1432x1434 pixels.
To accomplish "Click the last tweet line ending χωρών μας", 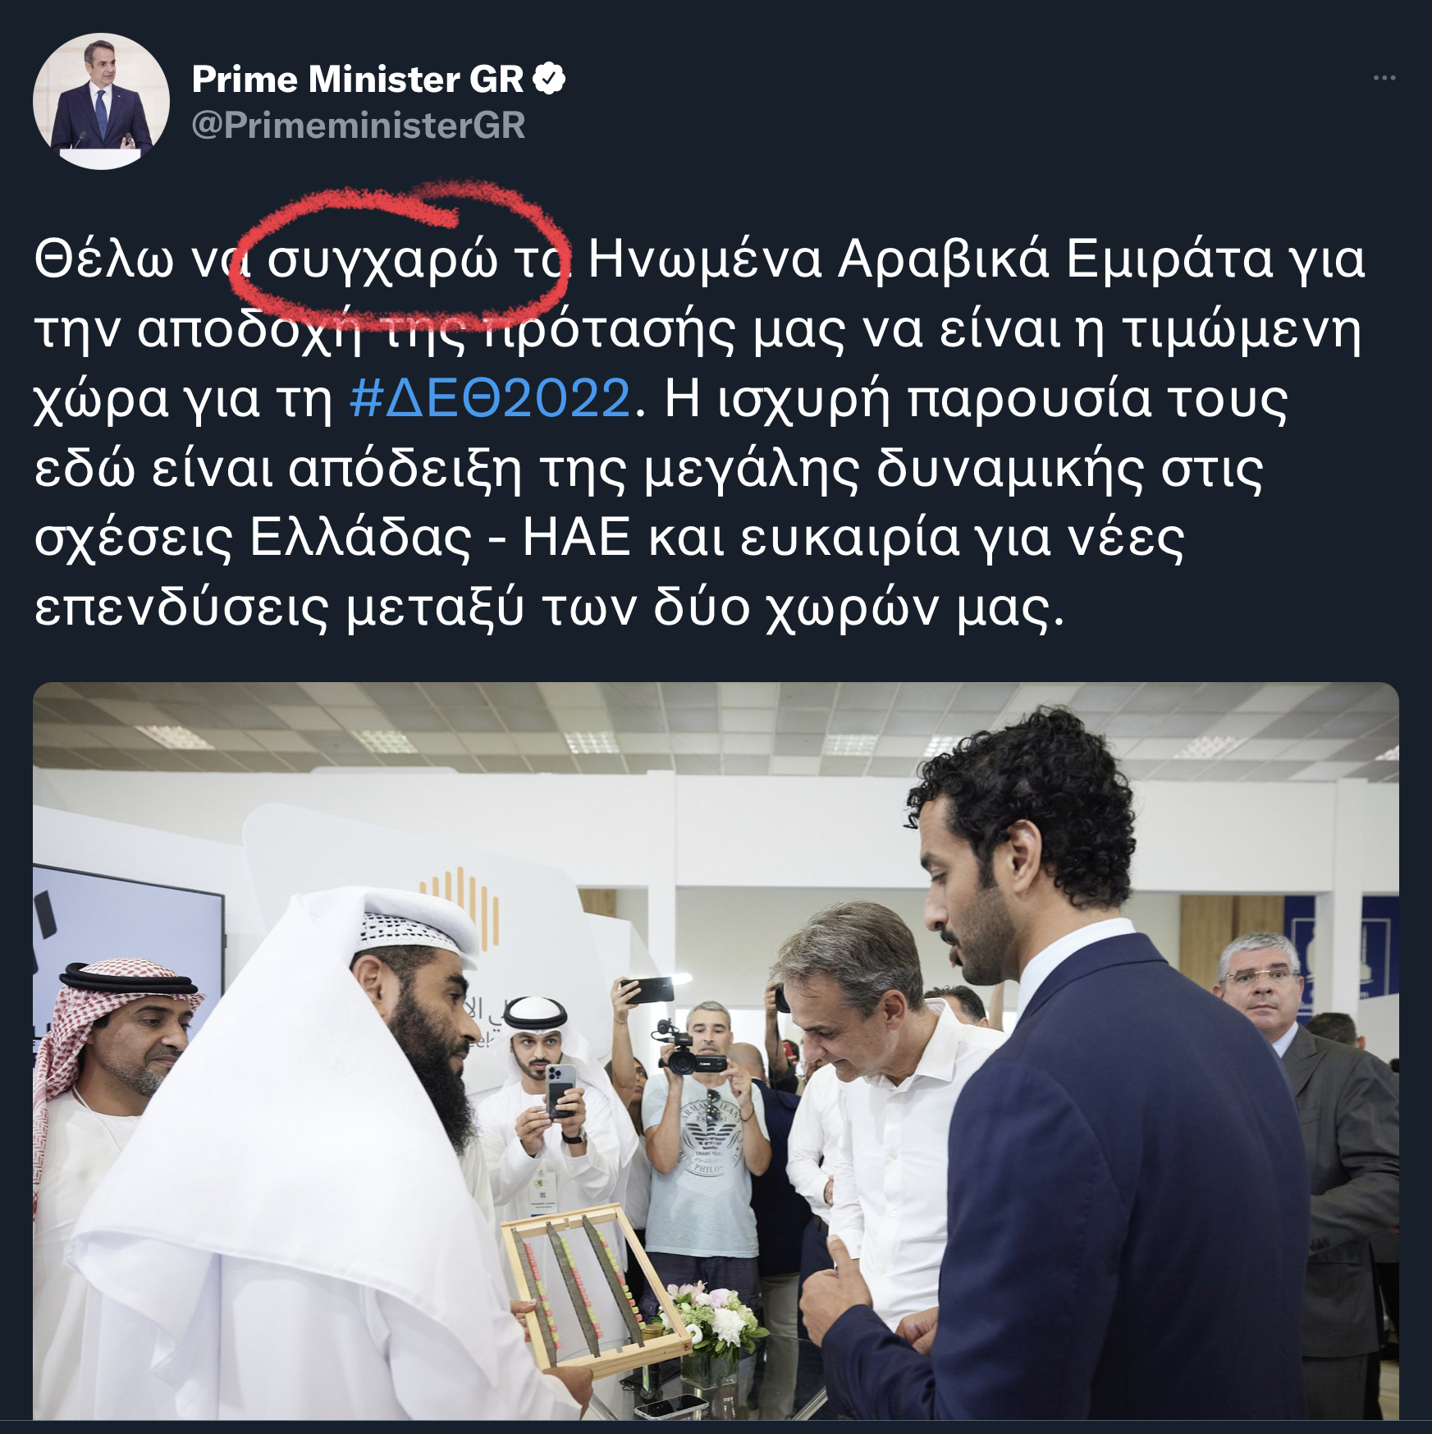I will pos(549,608).
